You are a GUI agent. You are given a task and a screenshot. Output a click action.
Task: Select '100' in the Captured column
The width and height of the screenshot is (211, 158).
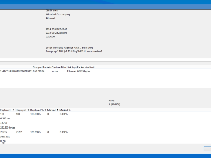click(2, 114)
